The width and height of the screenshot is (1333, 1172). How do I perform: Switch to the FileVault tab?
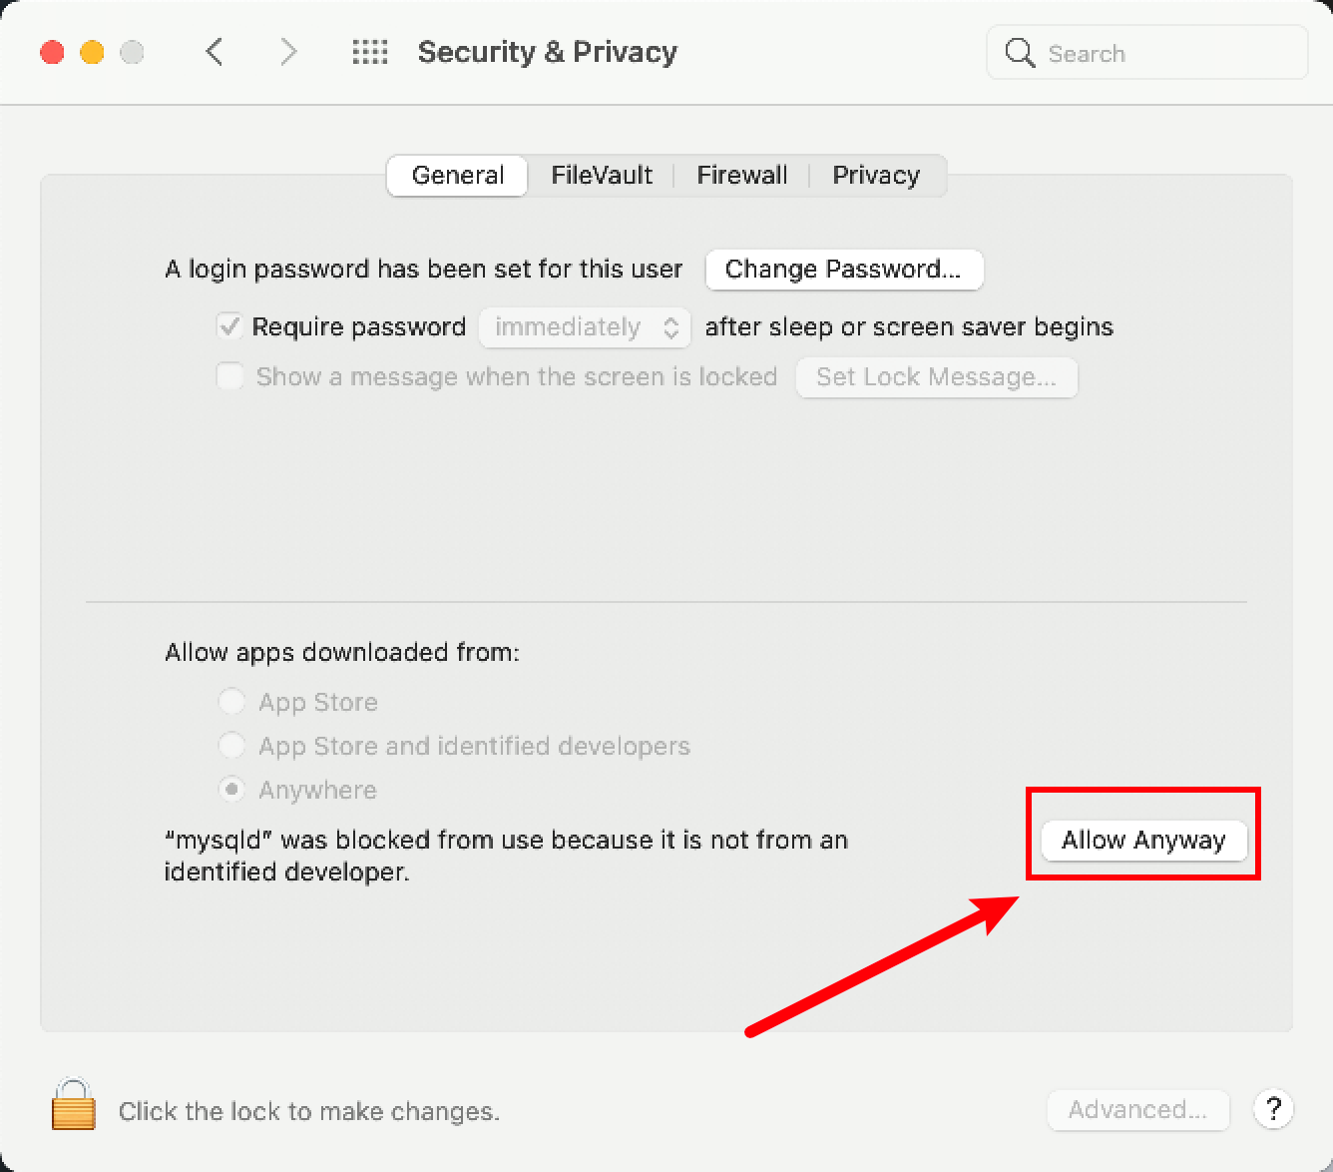click(602, 176)
